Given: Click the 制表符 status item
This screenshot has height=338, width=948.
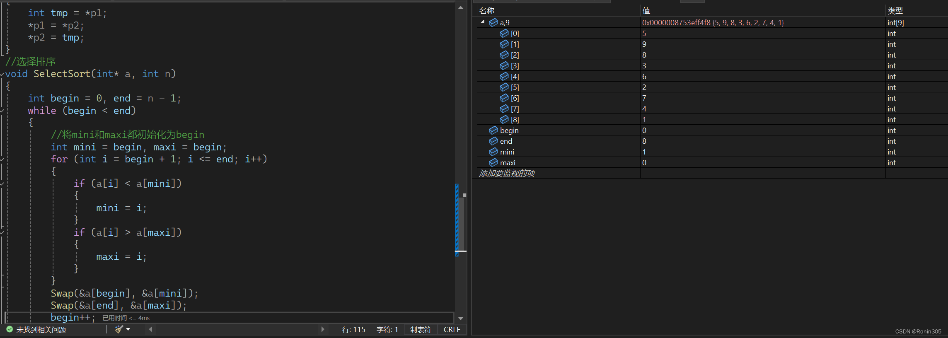Looking at the screenshot, I should 421,330.
